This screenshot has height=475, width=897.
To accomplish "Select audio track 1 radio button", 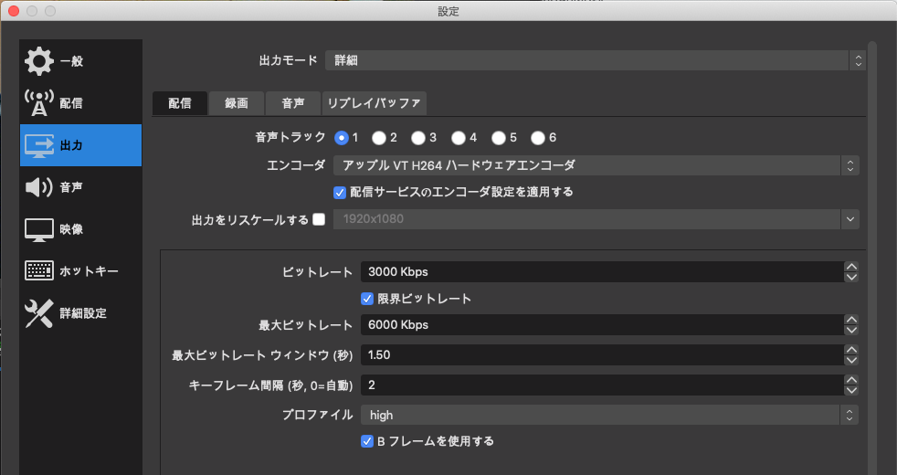I will (342, 138).
